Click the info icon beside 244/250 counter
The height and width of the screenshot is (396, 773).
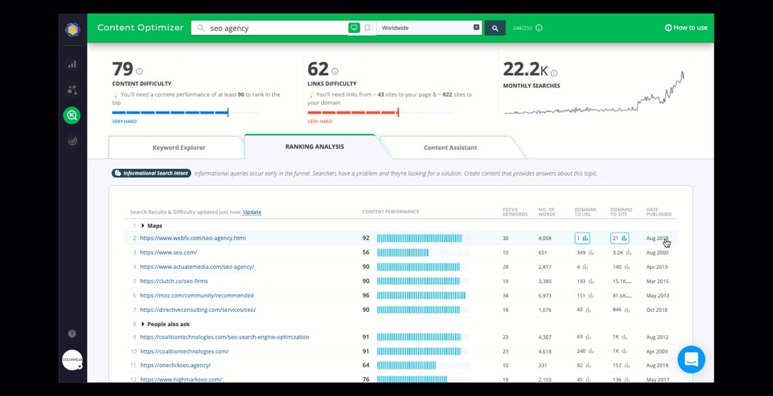(x=539, y=27)
